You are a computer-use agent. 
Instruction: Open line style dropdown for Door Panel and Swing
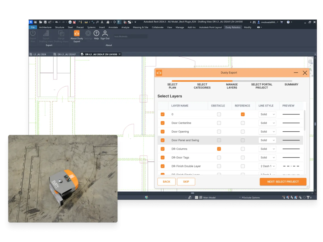267,140
